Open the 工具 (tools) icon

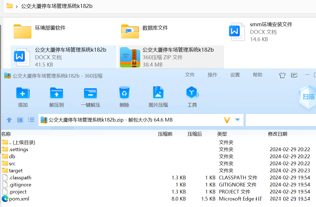192,92
